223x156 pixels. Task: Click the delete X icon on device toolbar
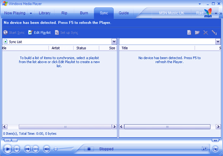(206, 33)
